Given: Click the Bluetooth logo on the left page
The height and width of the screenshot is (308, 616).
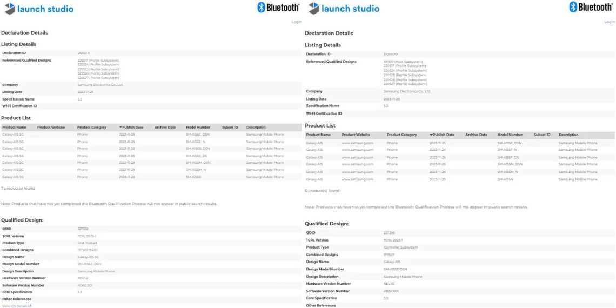Looking at the screenshot, I should 278,8.
